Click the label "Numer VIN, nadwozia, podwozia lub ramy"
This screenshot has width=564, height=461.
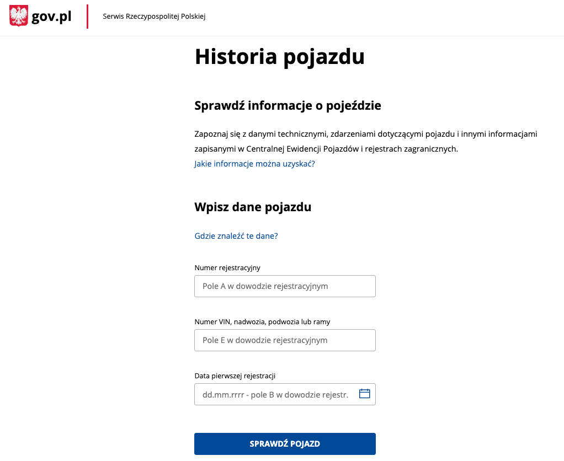[263, 321]
